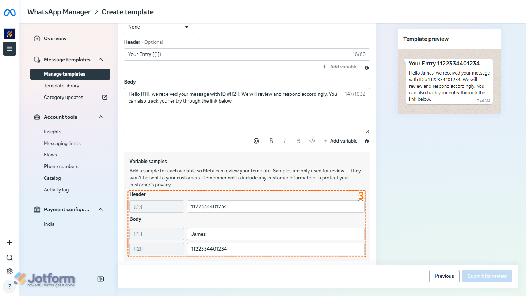
Task: Open the Overview page
Action: 55,38
